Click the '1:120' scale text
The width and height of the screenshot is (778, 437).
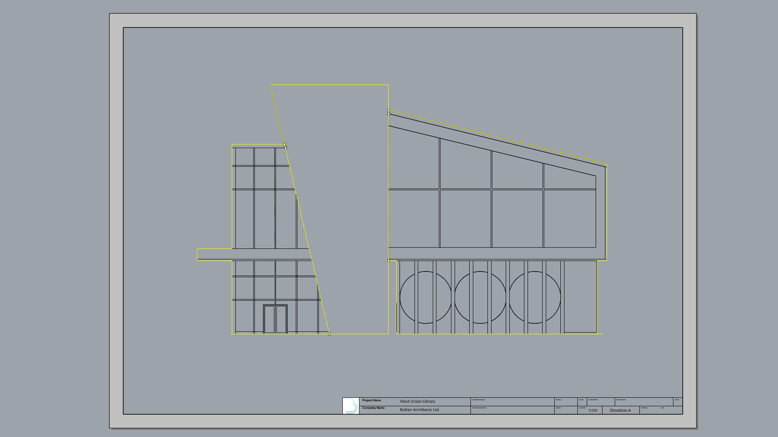[x=593, y=410]
